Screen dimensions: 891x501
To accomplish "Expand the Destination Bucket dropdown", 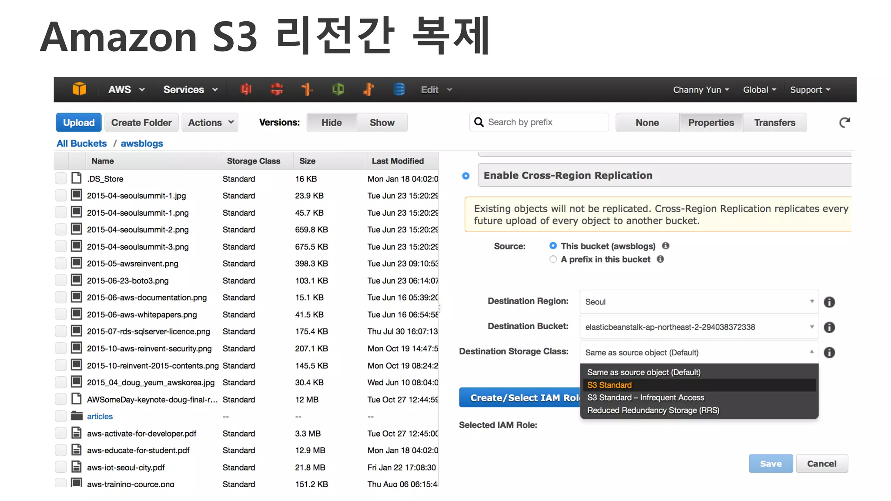I will (x=699, y=327).
